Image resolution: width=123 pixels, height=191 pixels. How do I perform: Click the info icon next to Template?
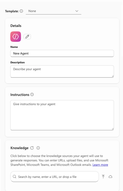[21, 11]
